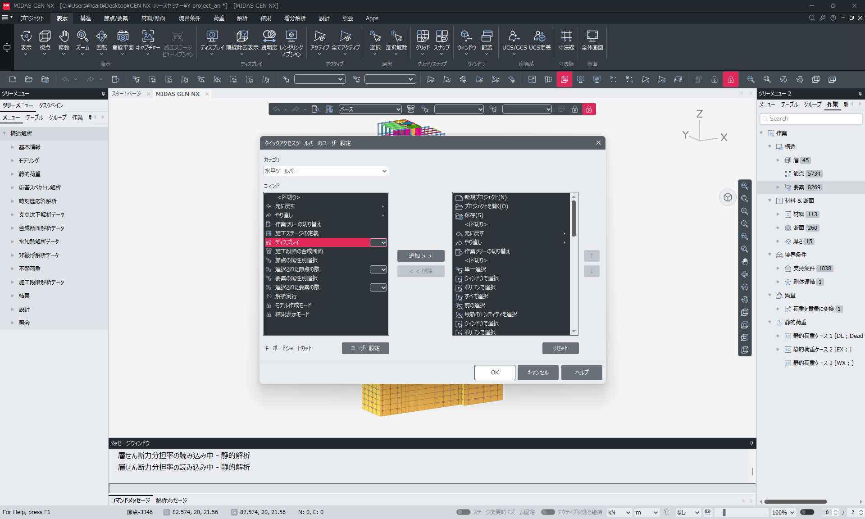Click the search magnifier icon in title ribbon bar
This screenshot has height=519, width=865.
[812, 18]
